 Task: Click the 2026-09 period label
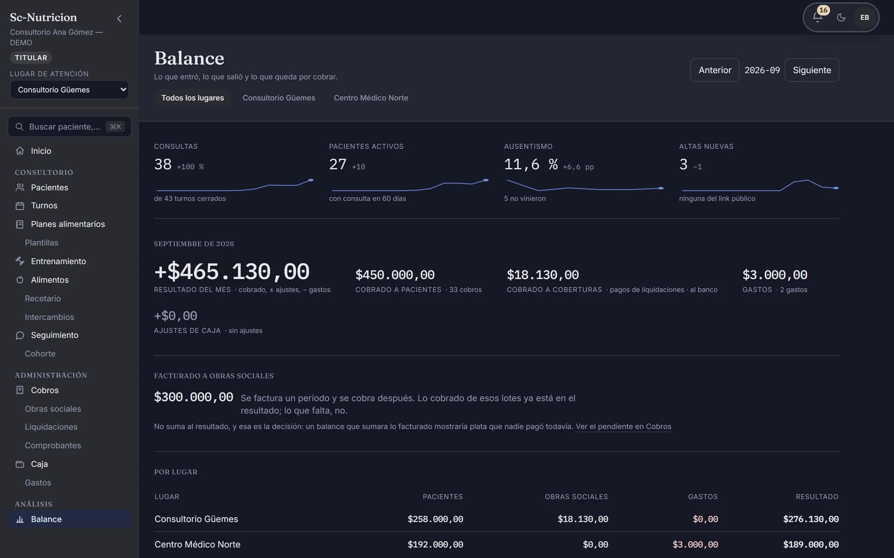pos(762,70)
